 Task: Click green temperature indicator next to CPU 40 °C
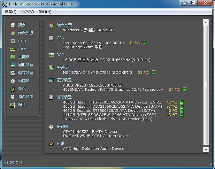(144, 42)
